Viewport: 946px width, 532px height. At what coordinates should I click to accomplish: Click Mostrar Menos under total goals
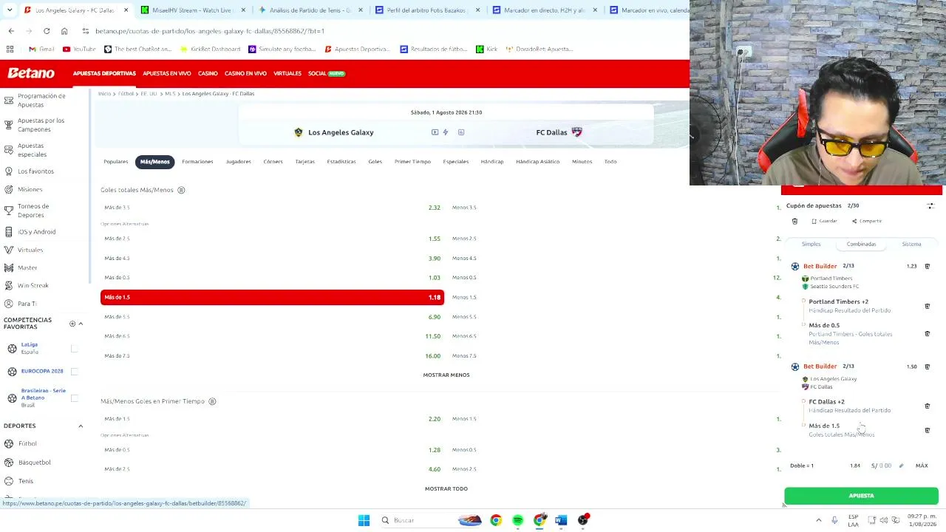[x=446, y=375]
